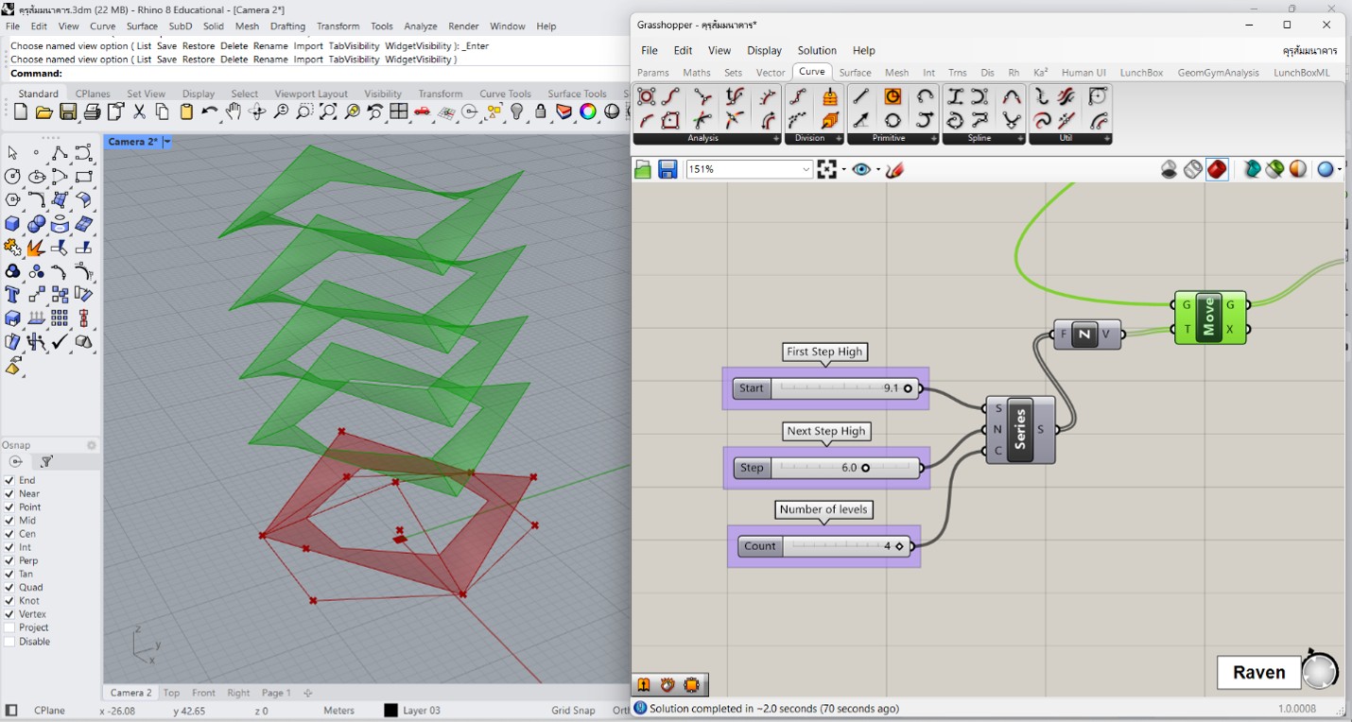Switch to the Top viewport tab

(171, 693)
